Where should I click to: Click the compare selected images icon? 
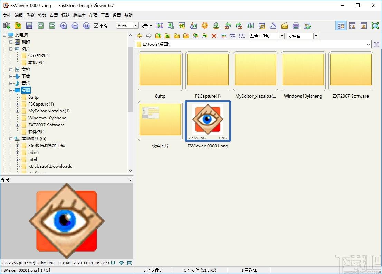coord(250,26)
